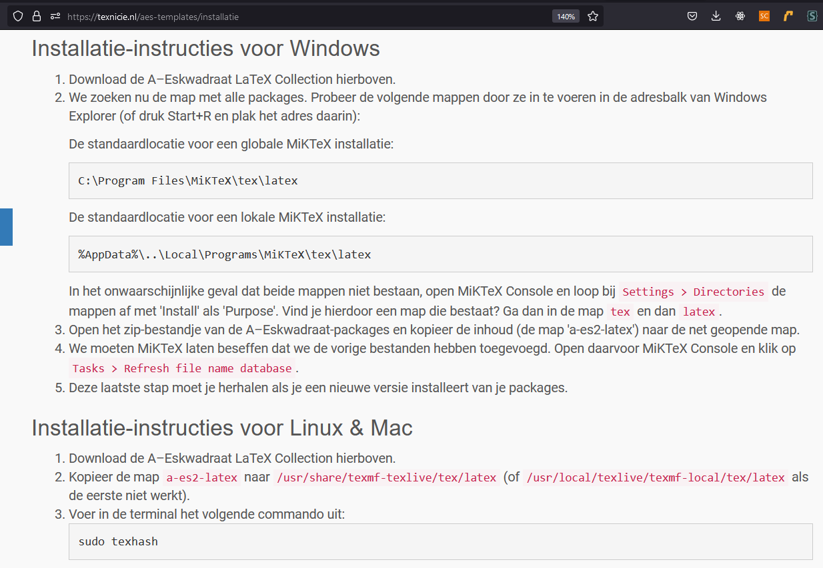Open the Firefox downloads panel
823x568 pixels.
click(716, 17)
